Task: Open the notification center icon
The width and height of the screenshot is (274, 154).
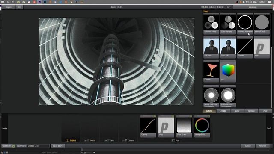Action: tap(269, 2)
